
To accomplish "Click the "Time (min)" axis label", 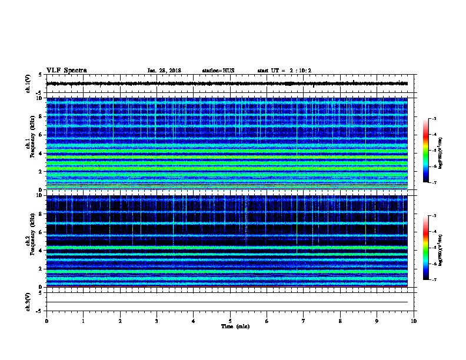I will tap(235, 326).
